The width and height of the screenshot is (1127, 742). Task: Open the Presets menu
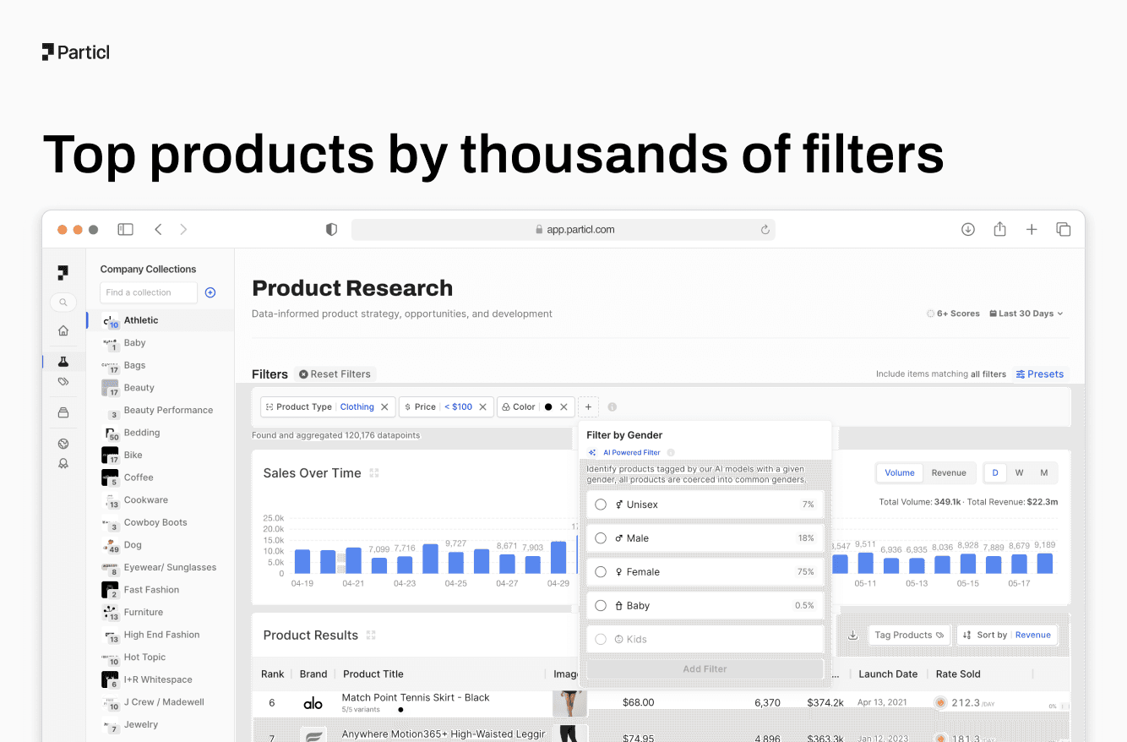(x=1039, y=374)
